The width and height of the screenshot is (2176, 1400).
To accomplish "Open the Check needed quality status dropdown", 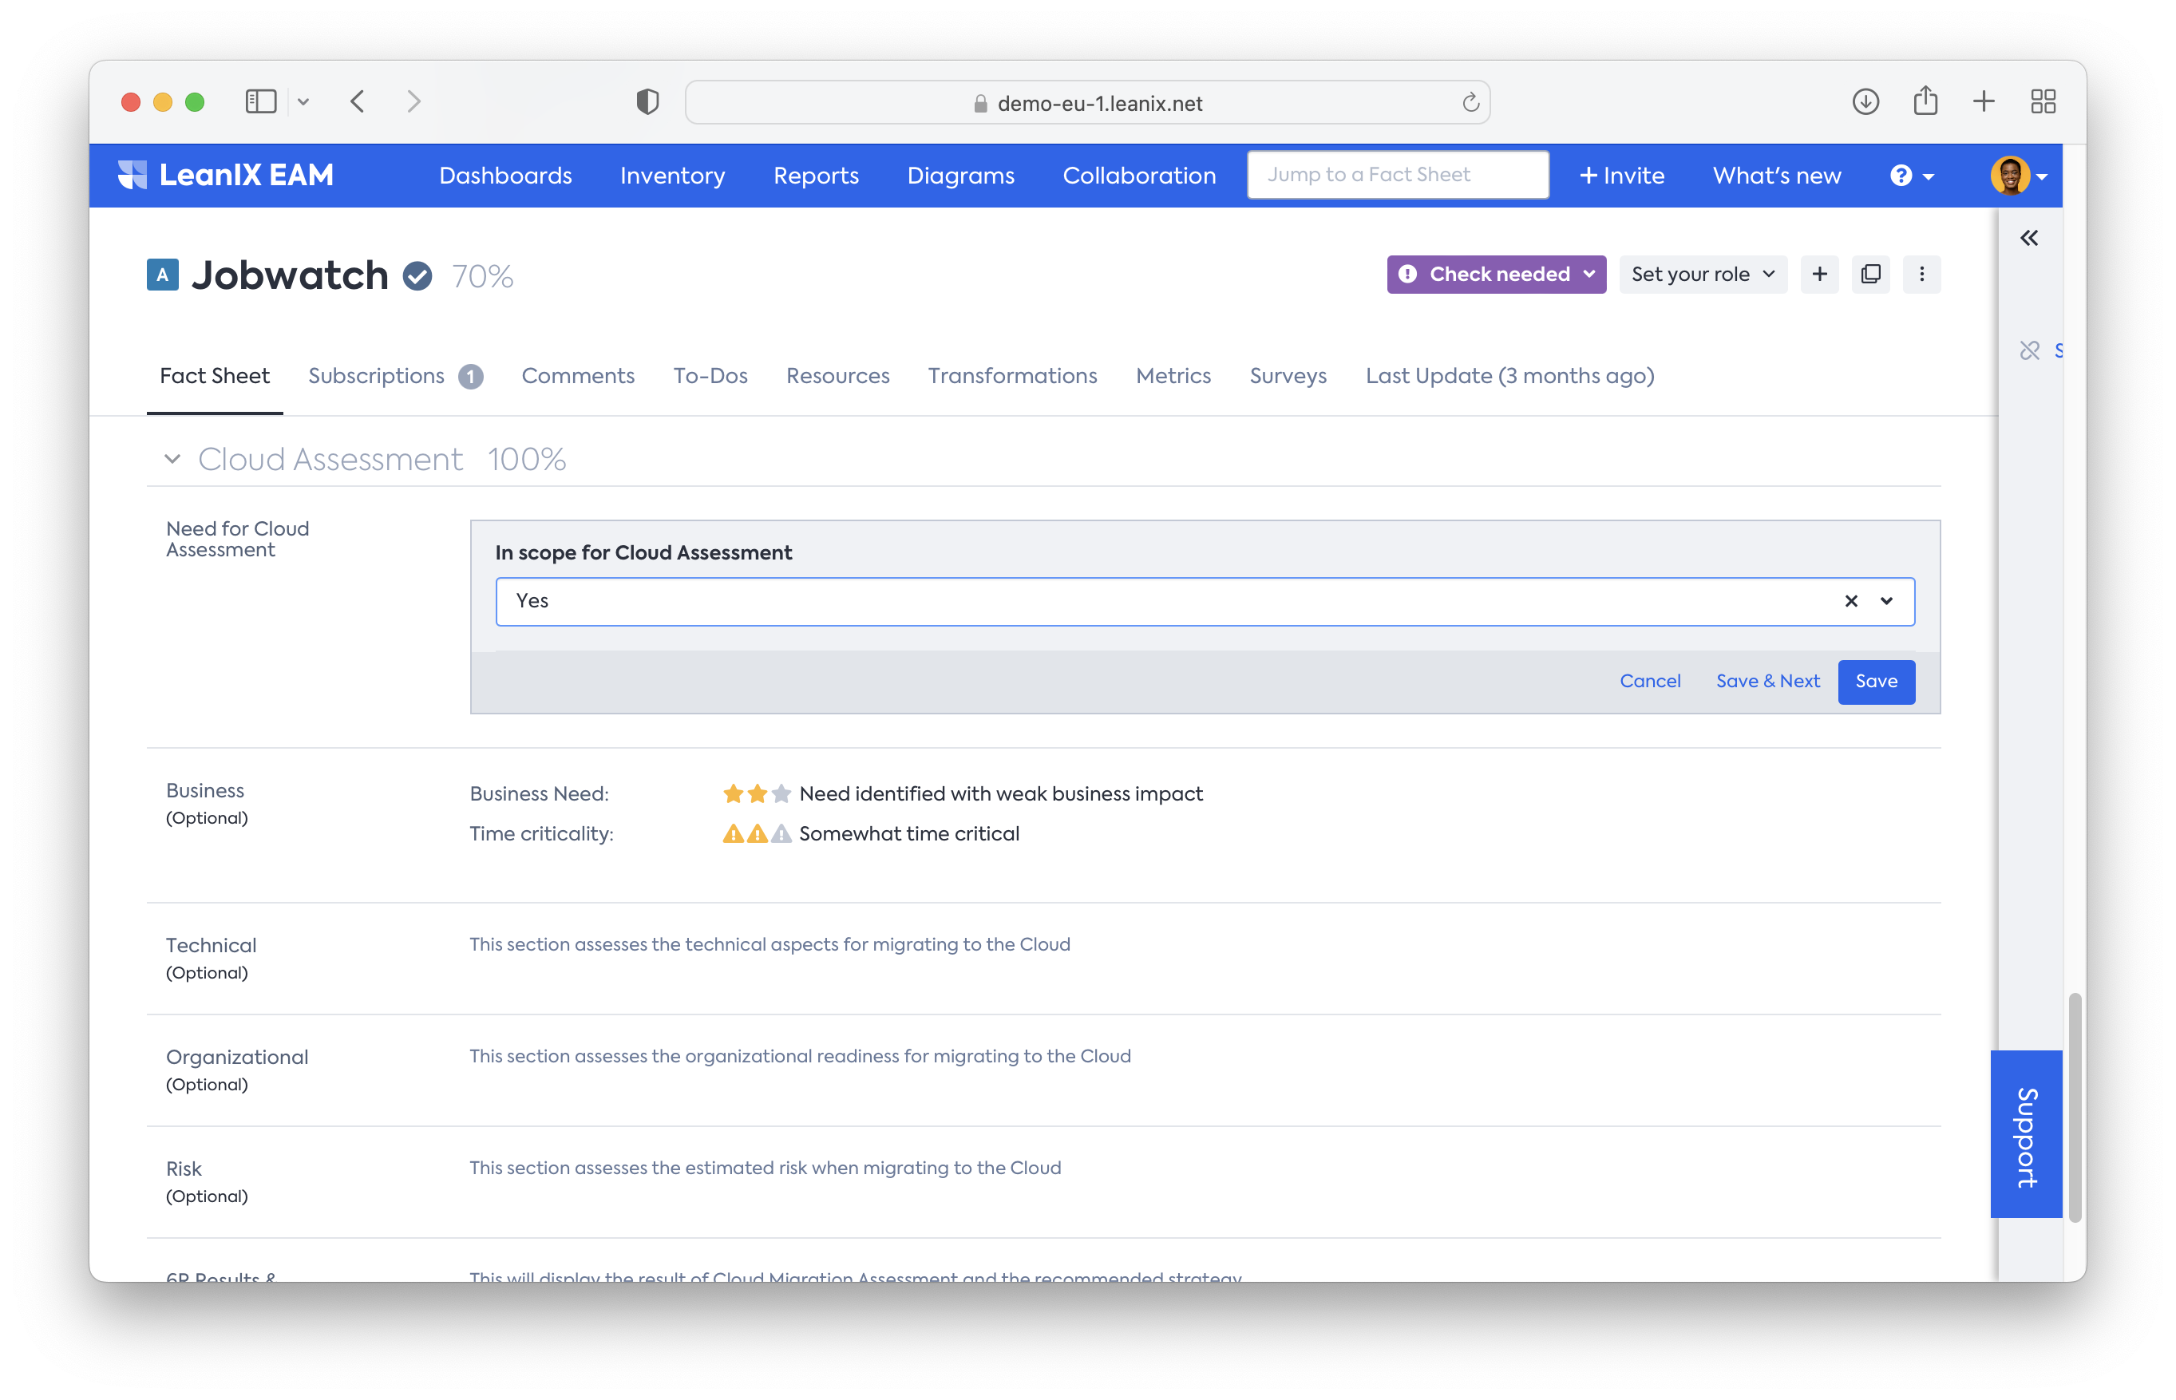I will [1496, 275].
